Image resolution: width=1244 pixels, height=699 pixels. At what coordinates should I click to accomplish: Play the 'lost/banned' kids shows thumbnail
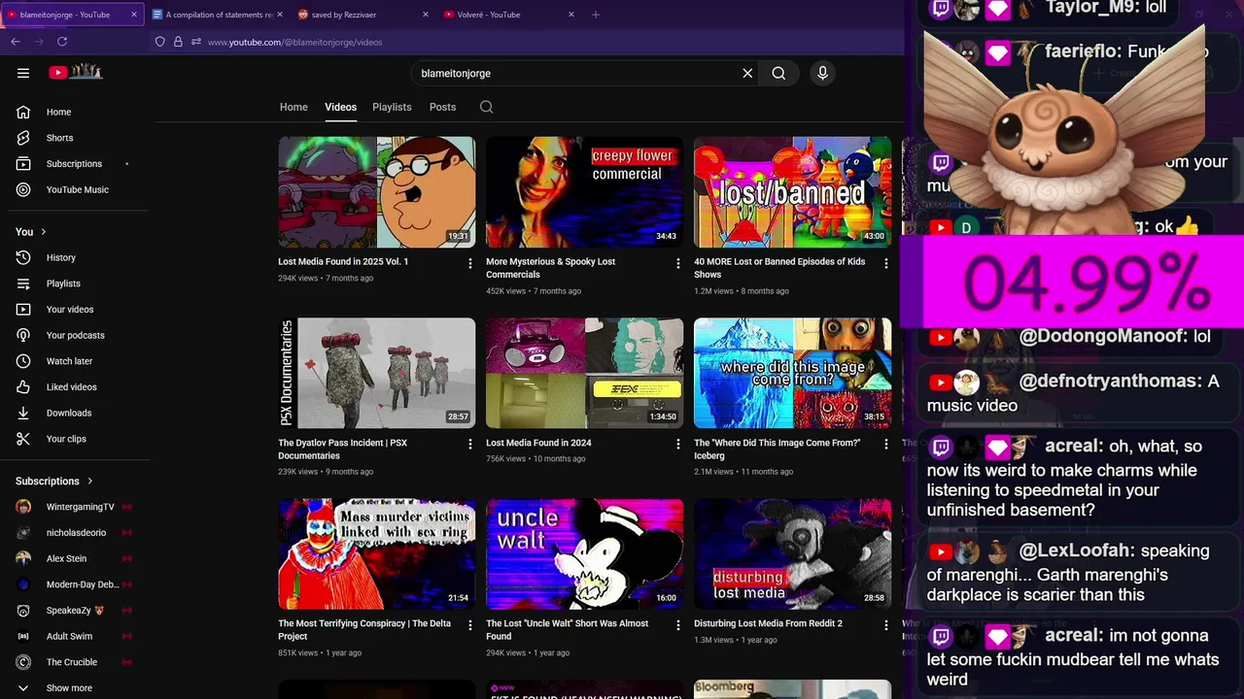click(792, 192)
